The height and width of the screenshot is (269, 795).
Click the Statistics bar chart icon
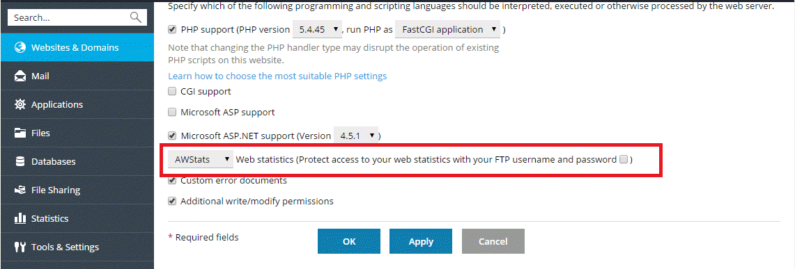click(x=20, y=218)
